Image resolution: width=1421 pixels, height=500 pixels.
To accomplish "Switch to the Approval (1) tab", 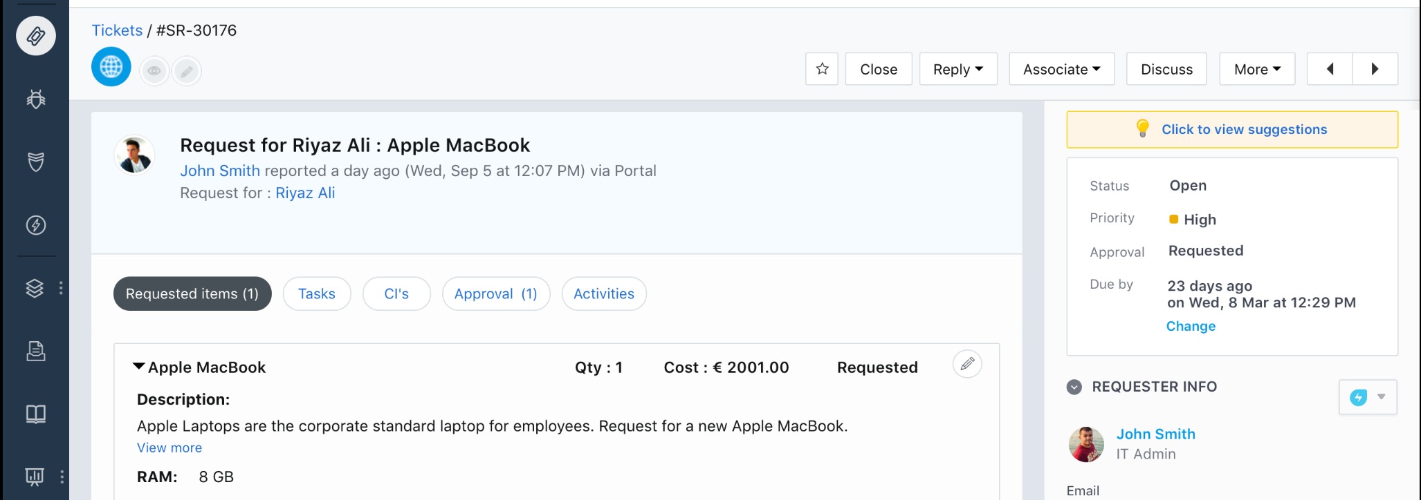I will tap(496, 294).
